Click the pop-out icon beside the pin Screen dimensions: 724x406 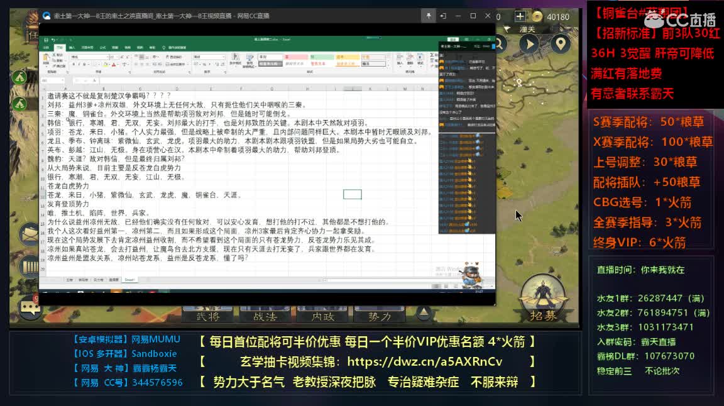(x=443, y=16)
